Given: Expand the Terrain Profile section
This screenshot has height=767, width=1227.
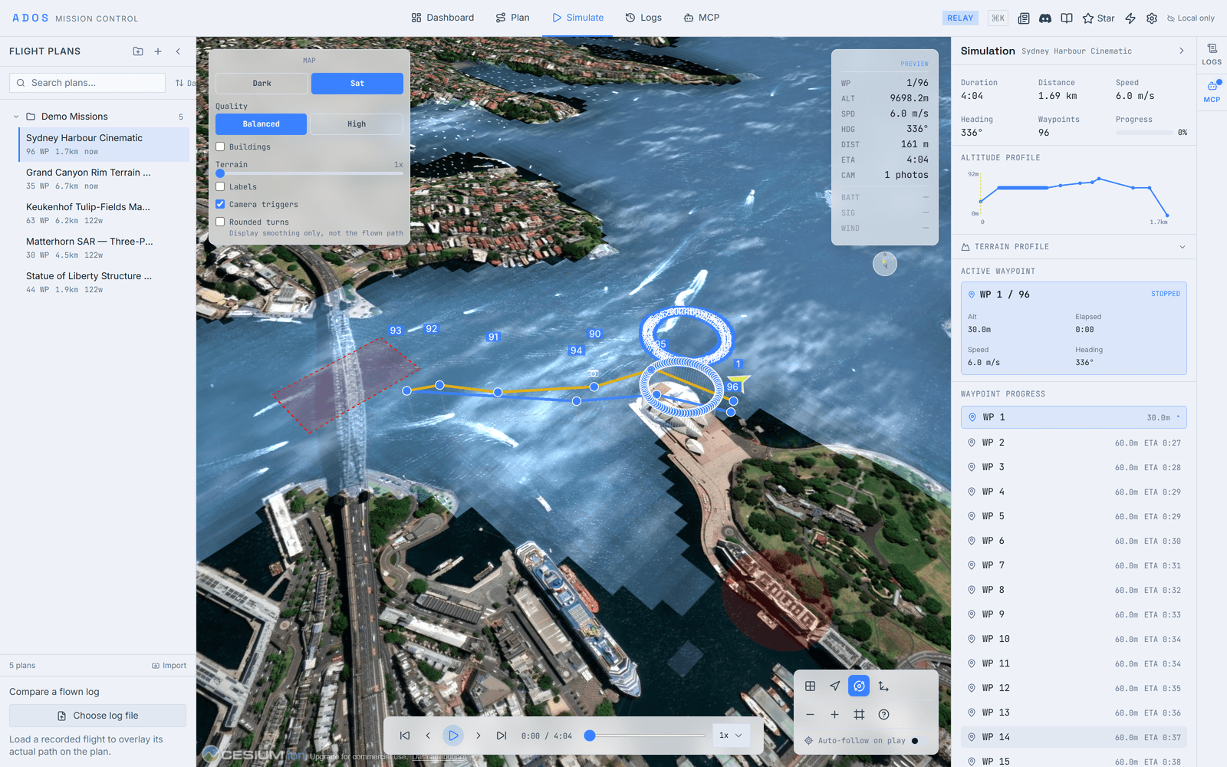Looking at the screenshot, I should tap(1074, 247).
